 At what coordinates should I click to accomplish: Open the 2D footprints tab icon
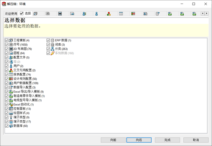click(x=60, y=14)
